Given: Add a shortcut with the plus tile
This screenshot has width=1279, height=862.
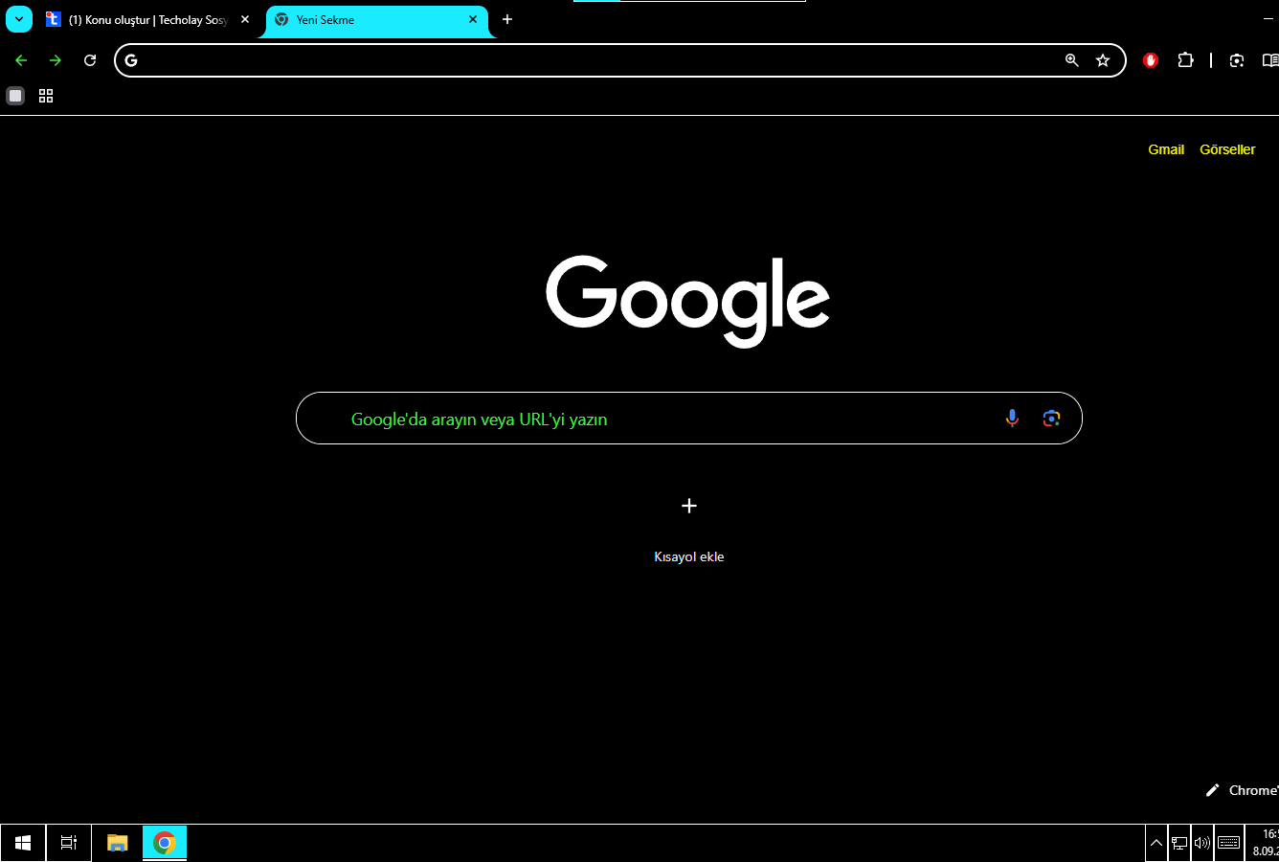Looking at the screenshot, I should pyautogui.click(x=689, y=506).
